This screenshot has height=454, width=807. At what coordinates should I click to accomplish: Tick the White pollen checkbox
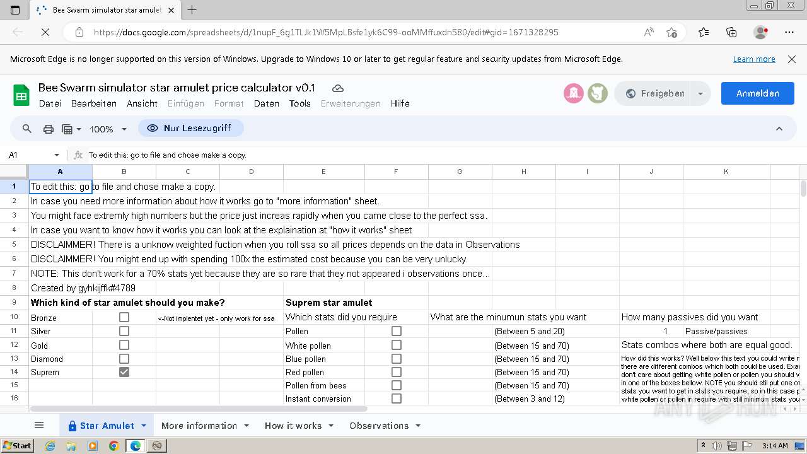pos(397,345)
